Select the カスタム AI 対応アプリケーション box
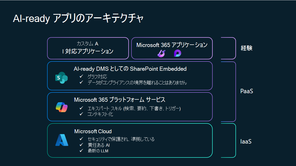296x166 pixels. (x=88, y=48)
